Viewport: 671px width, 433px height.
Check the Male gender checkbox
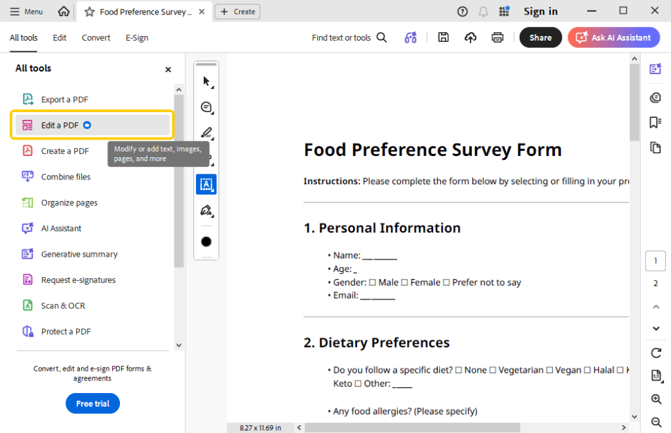point(372,283)
